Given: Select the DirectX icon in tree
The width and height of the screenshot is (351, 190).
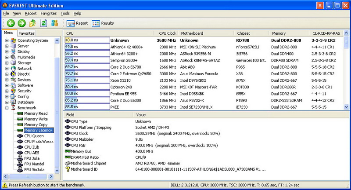Looking at the screenshot, I should pos(14,74).
